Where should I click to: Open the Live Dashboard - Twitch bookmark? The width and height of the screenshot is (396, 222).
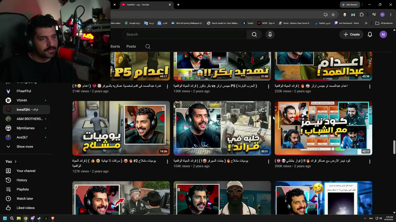point(346,23)
